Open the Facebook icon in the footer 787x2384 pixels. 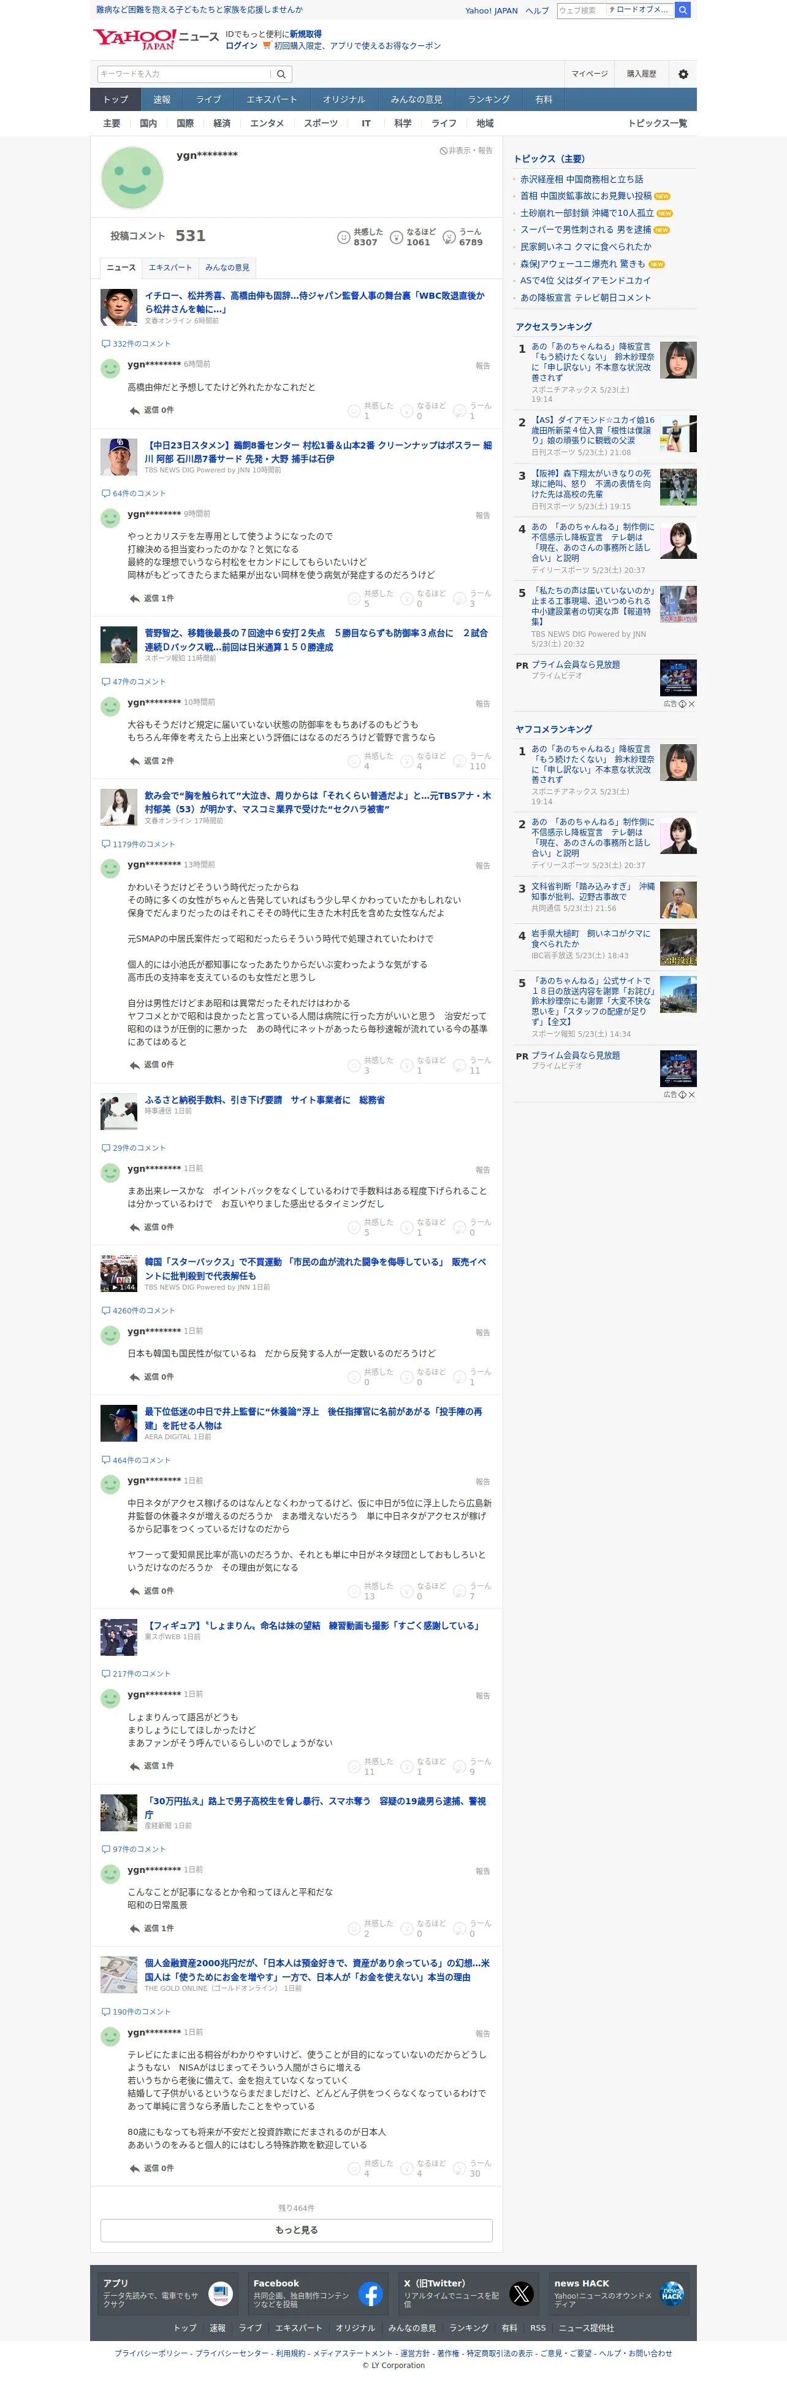click(371, 2294)
